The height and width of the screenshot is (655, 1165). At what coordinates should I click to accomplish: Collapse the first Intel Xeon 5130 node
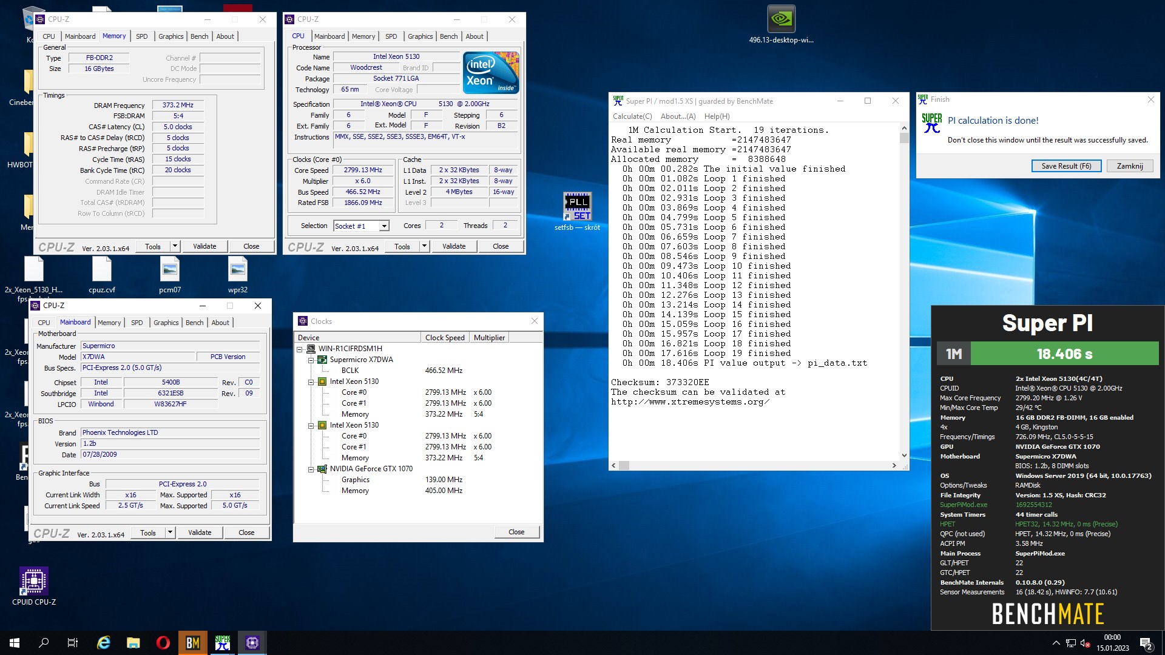pyautogui.click(x=311, y=382)
